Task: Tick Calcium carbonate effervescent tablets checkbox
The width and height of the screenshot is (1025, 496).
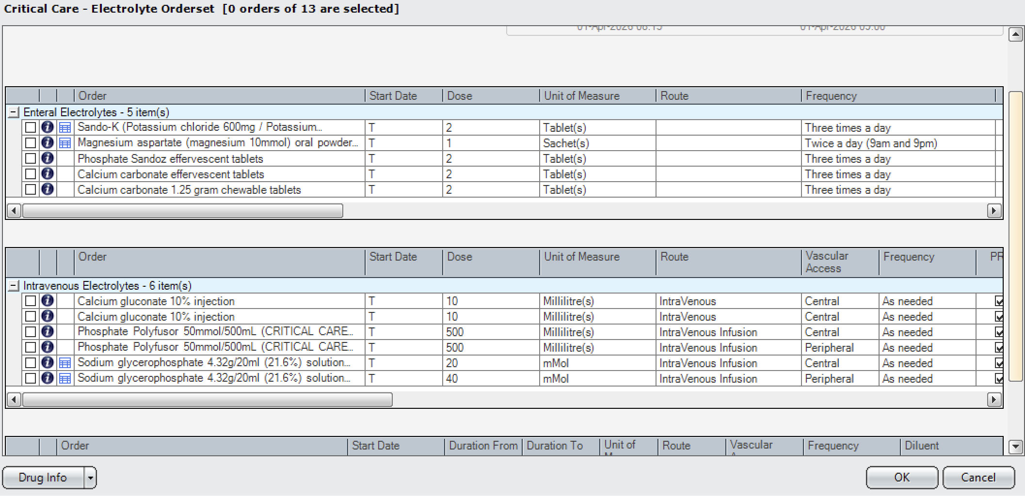Action: pos(31,174)
